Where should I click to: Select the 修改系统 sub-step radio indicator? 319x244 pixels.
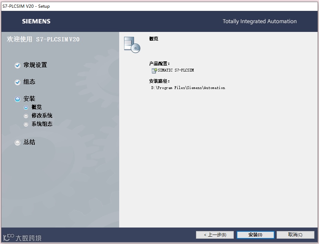pyautogui.click(x=26, y=116)
